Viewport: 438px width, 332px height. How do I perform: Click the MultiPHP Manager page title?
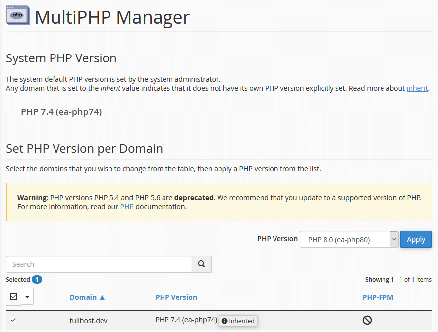(x=112, y=17)
